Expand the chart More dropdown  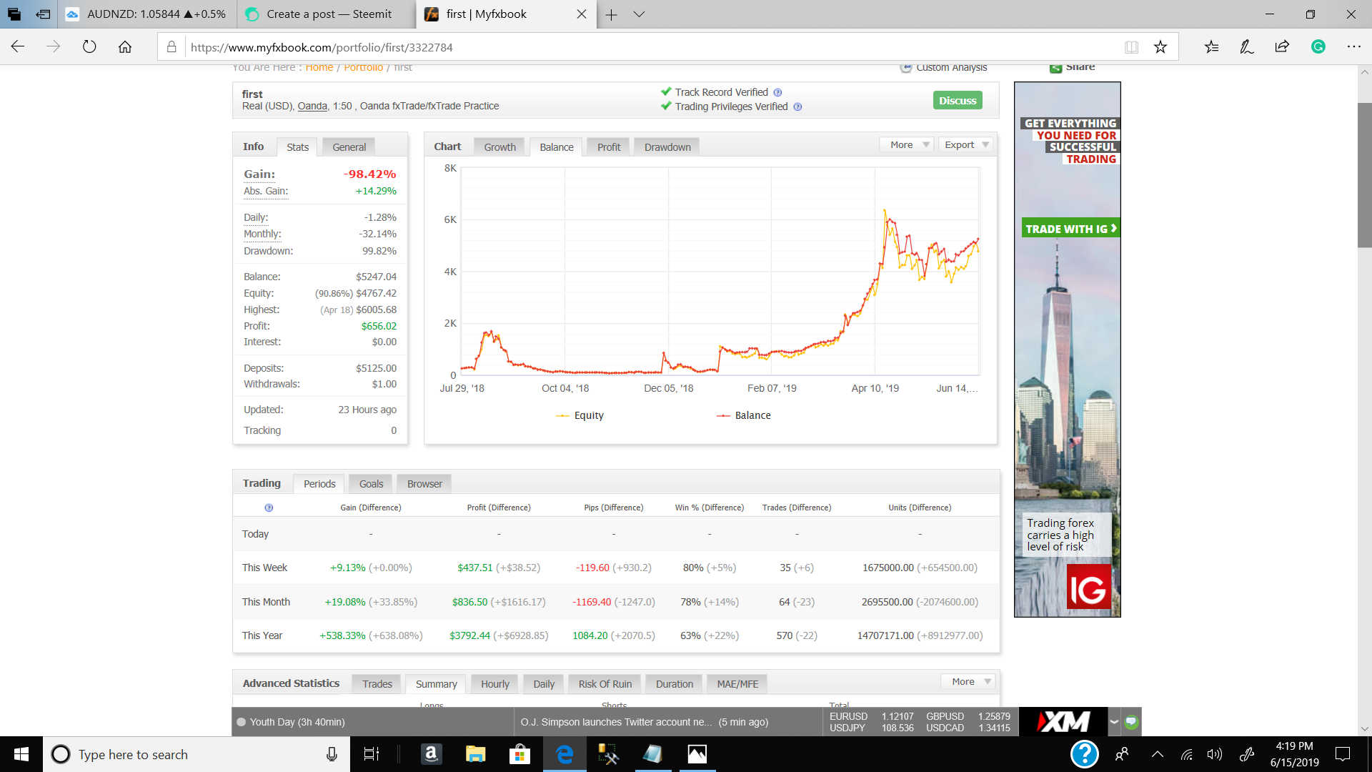pyautogui.click(x=907, y=144)
